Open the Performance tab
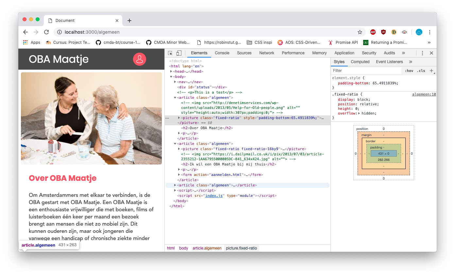Screen dimensions: 455x276 [x=293, y=53]
